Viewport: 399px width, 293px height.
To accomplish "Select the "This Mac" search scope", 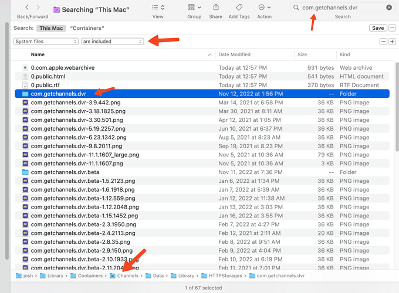I will pos(51,28).
